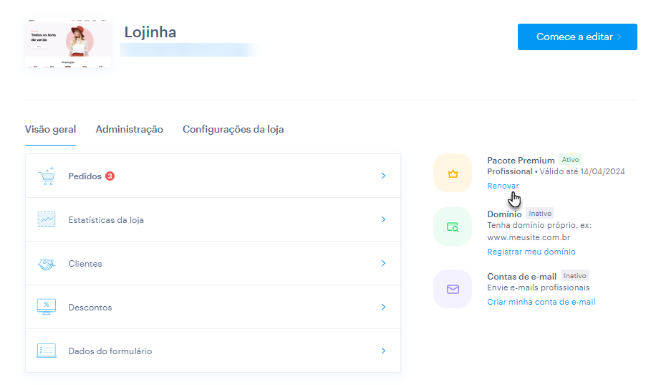Click the Lojinha store title
The height and width of the screenshot is (385, 656).
click(x=150, y=32)
